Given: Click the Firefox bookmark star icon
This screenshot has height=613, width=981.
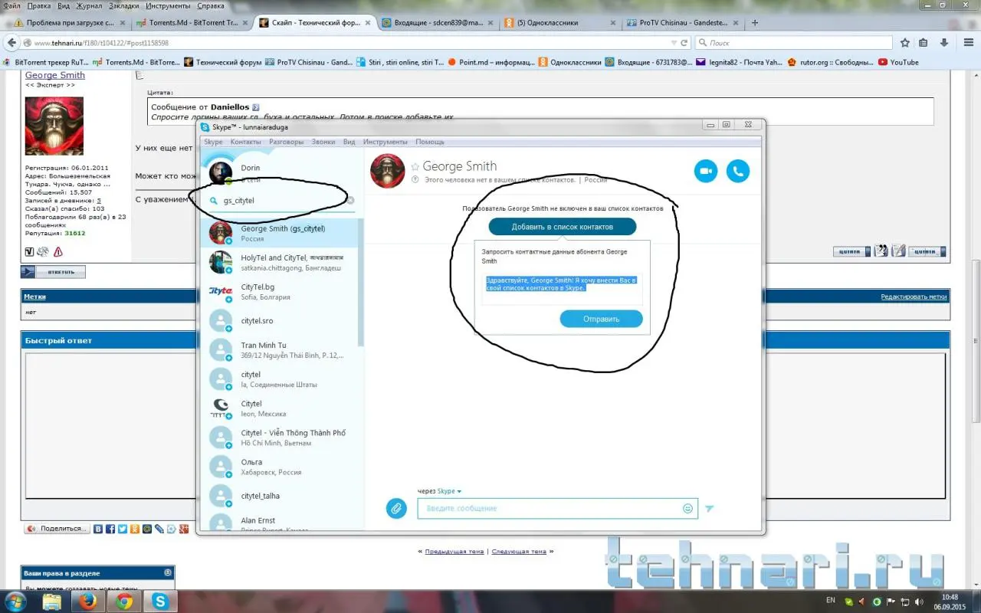Looking at the screenshot, I should pyautogui.click(x=905, y=43).
